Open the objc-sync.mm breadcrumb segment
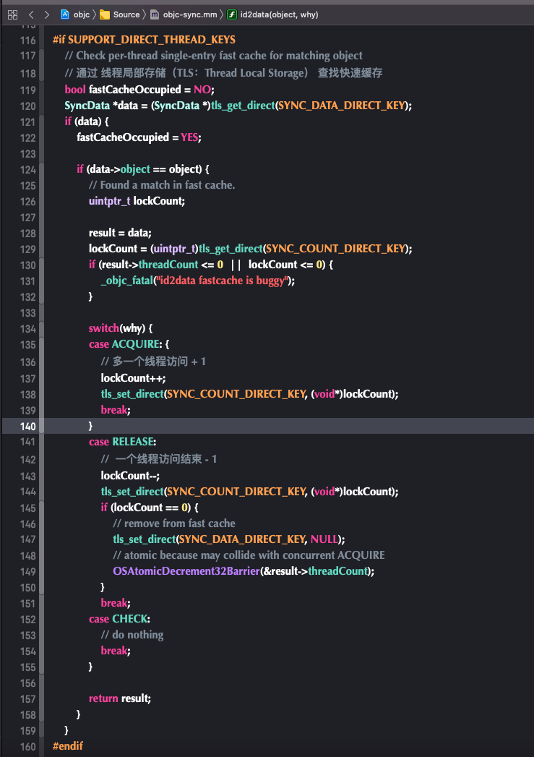The image size is (534, 757). tap(190, 14)
